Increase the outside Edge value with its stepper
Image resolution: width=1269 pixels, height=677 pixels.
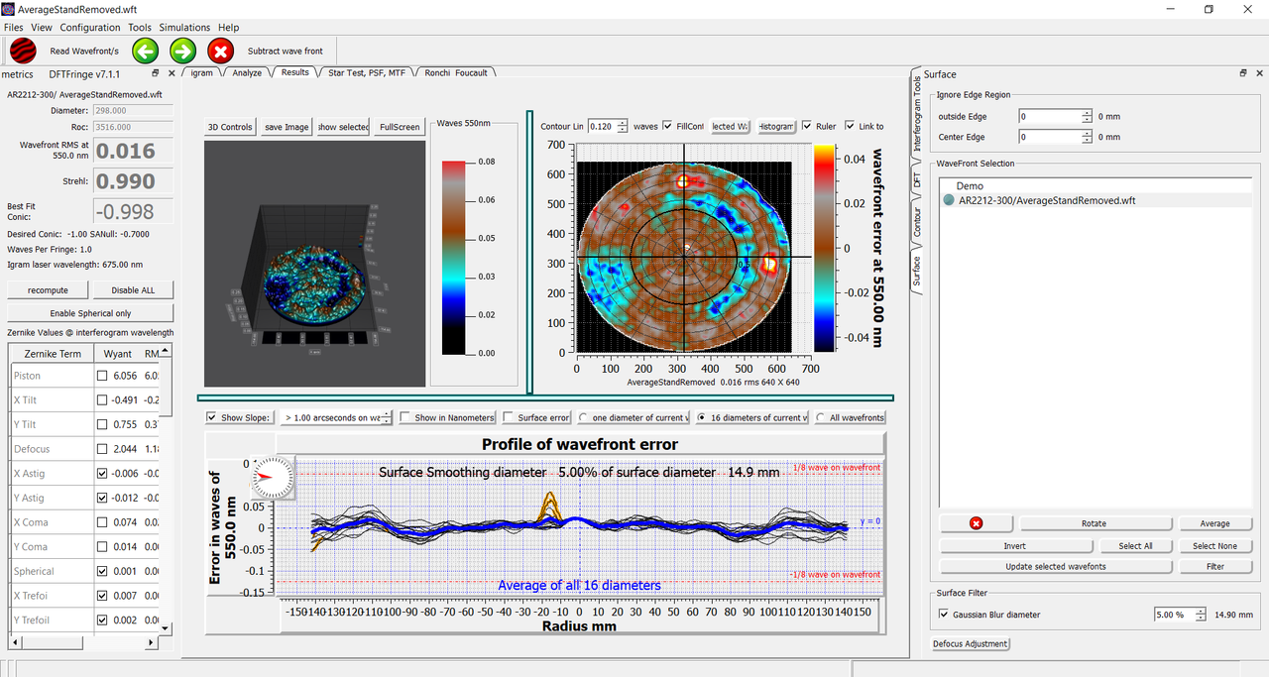[x=1088, y=113]
